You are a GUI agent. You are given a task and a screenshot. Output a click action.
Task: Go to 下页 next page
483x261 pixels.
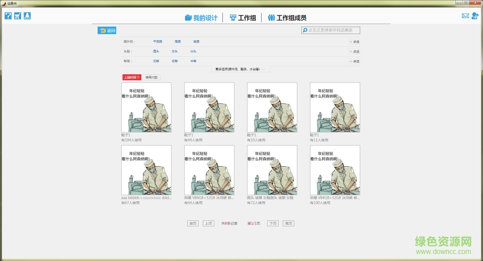(x=273, y=223)
